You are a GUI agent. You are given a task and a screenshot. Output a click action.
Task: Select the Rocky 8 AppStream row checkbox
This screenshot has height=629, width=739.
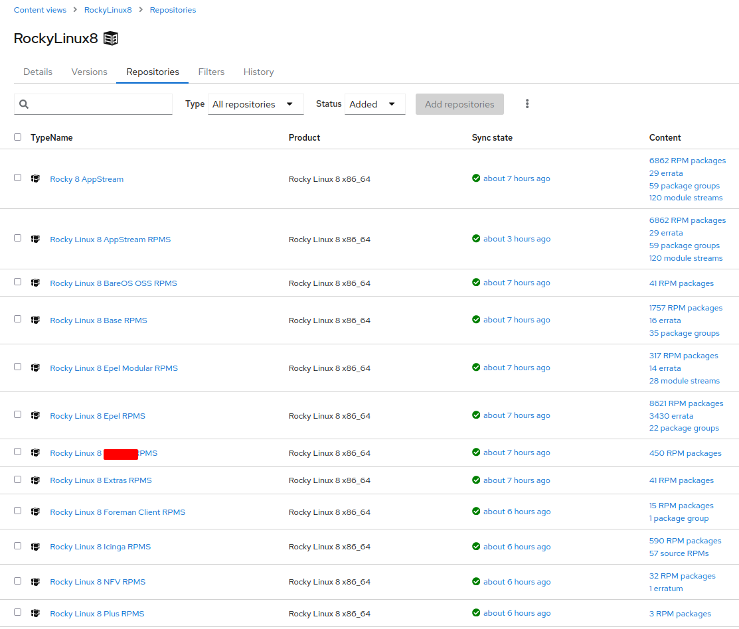pyautogui.click(x=17, y=178)
